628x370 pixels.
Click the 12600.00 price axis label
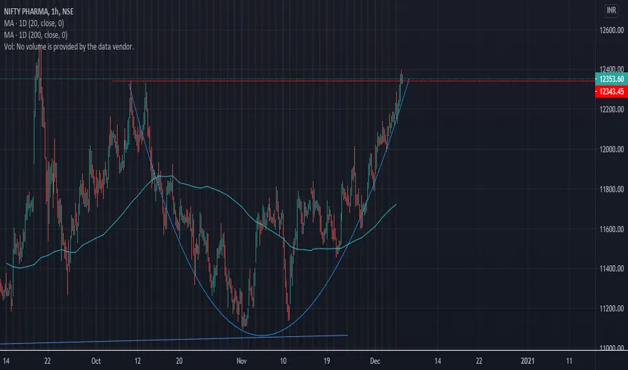[612, 30]
